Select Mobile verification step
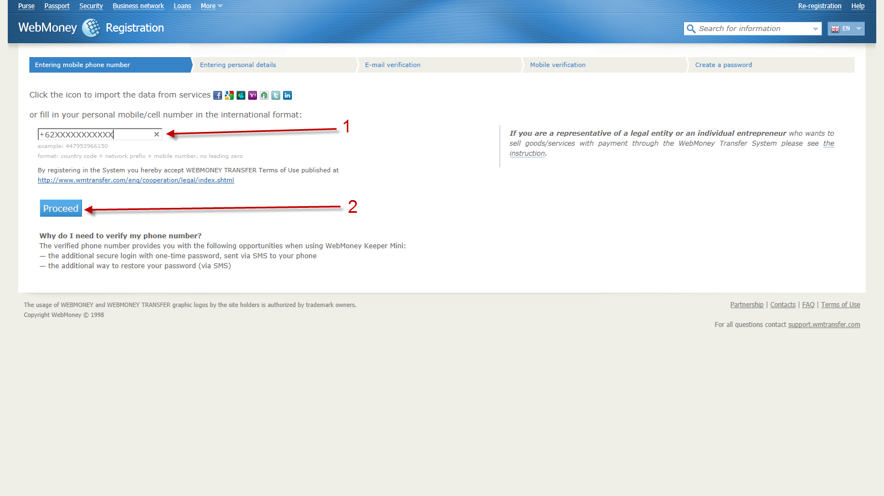The width and height of the screenshot is (884, 496). [605, 65]
